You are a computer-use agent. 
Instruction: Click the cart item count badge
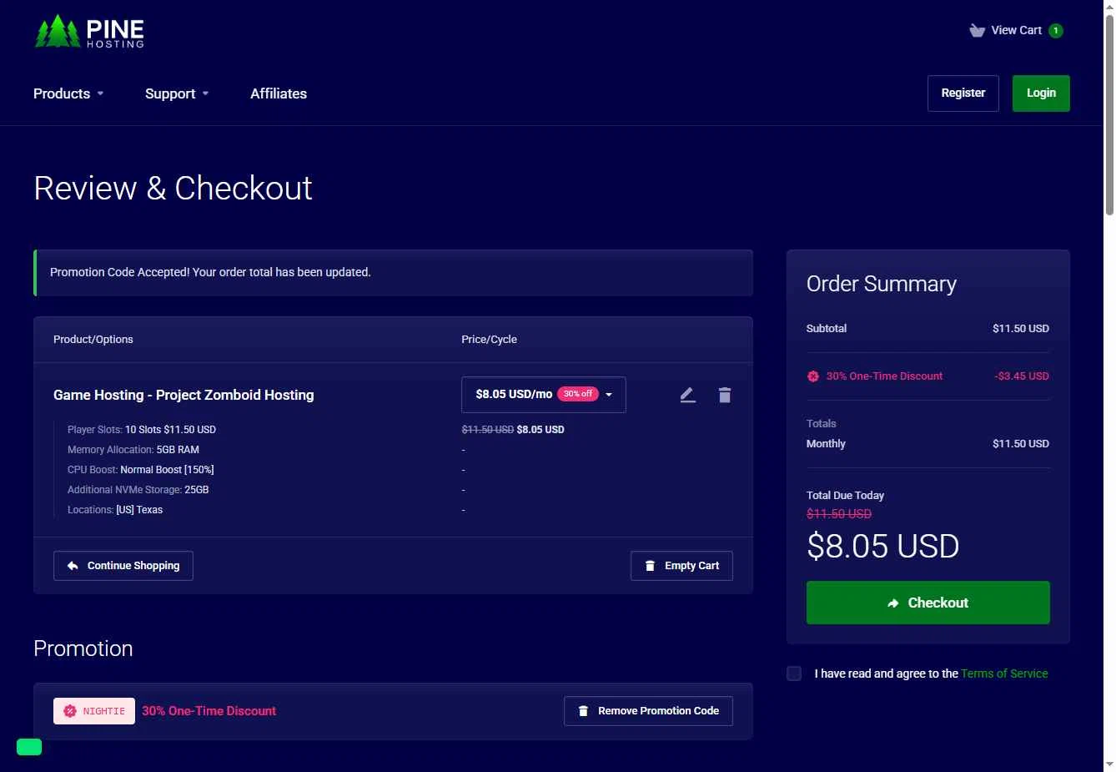[1055, 31]
